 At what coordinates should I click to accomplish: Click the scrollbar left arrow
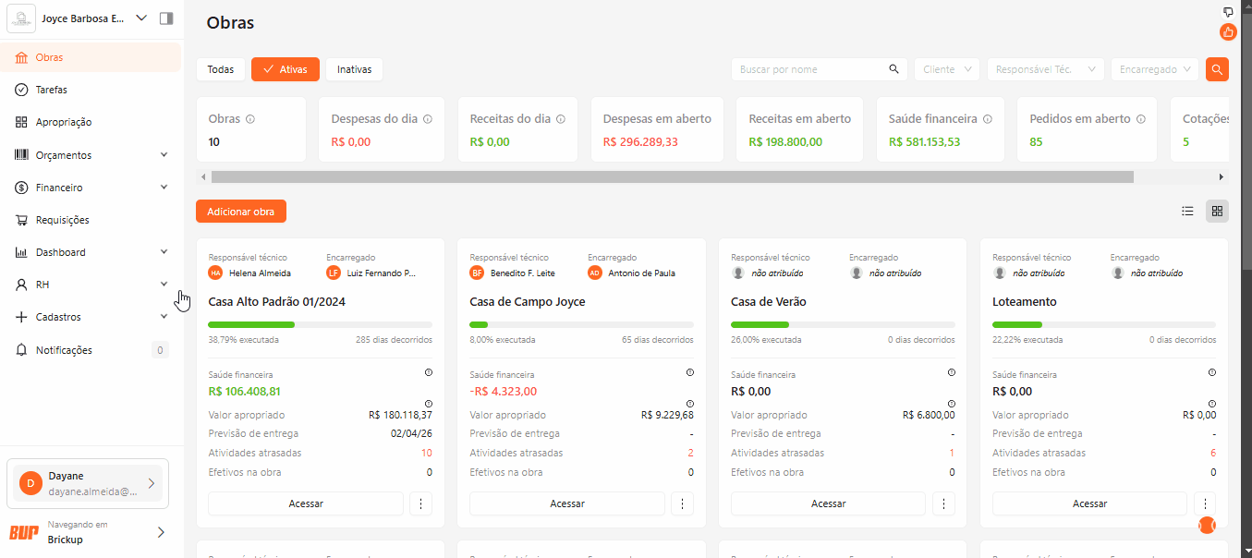[x=203, y=176]
